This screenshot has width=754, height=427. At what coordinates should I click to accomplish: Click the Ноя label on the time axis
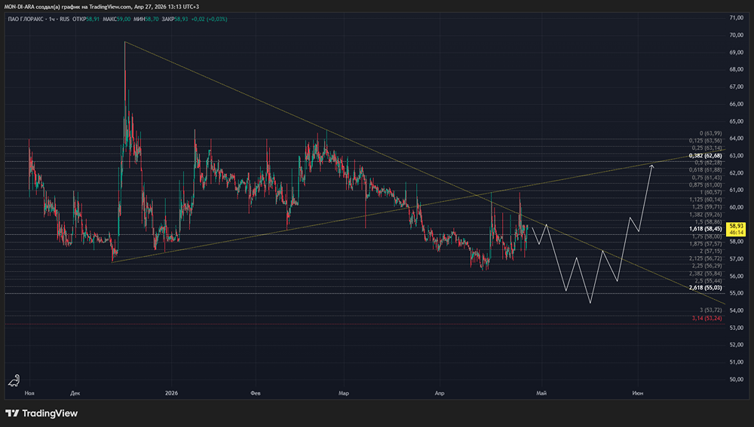click(29, 393)
